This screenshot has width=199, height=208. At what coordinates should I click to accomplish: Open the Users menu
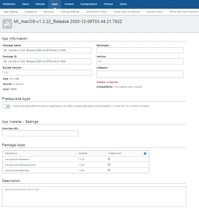pyautogui.click(x=25, y=4)
